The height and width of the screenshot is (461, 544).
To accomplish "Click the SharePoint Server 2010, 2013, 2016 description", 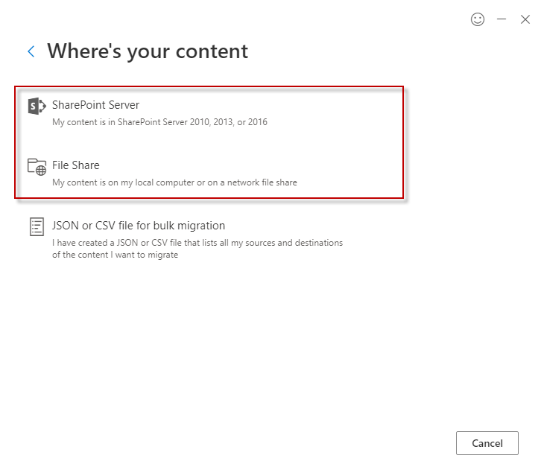I will tap(159, 122).
